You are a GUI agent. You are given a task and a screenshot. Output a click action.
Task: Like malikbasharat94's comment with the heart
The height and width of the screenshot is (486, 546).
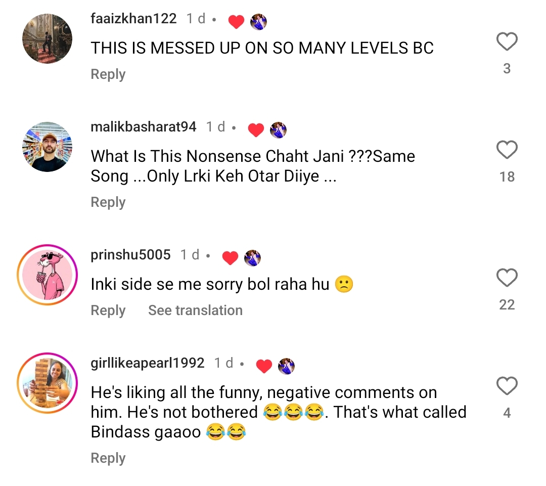pyautogui.click(x=507, y=150)
